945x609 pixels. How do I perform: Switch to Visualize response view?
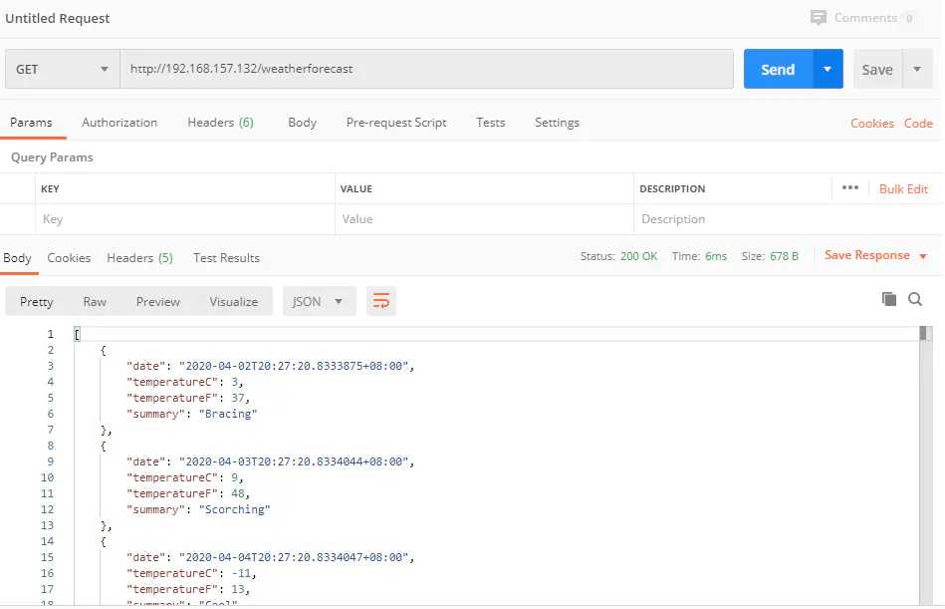point(234,301)
